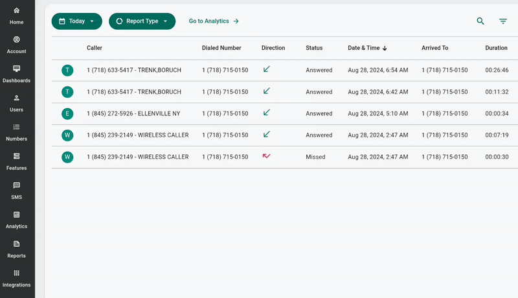Open the Integrations grid section

coord(17,279)
